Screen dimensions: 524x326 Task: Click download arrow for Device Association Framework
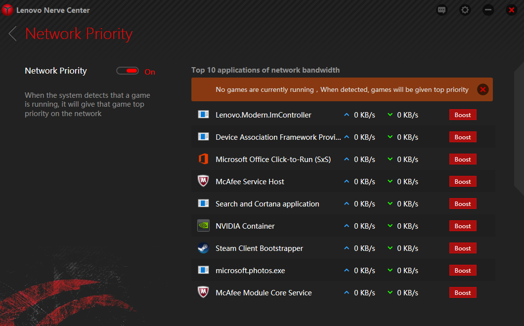point(390,137)
